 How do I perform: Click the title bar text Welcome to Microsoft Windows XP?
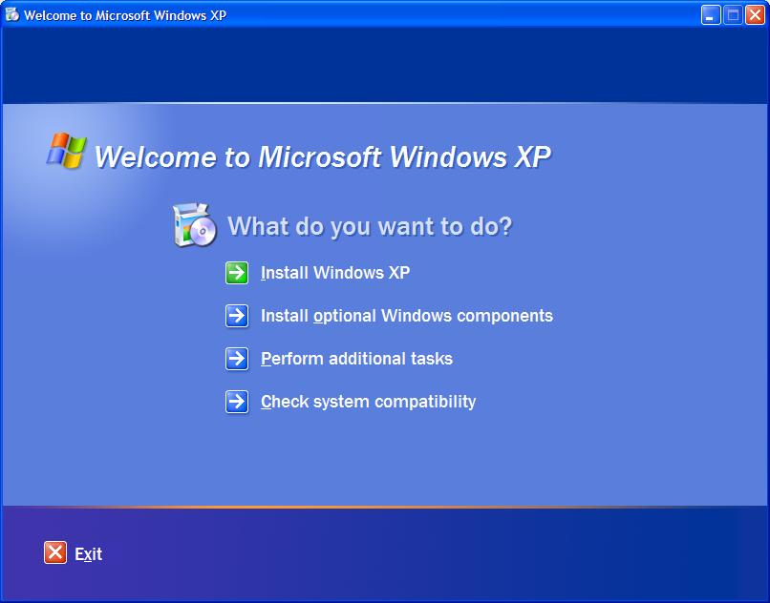coord(125,15)
